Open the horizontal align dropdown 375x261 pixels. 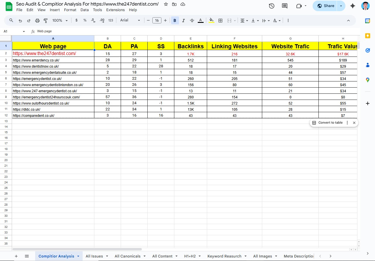click(243, 20)
